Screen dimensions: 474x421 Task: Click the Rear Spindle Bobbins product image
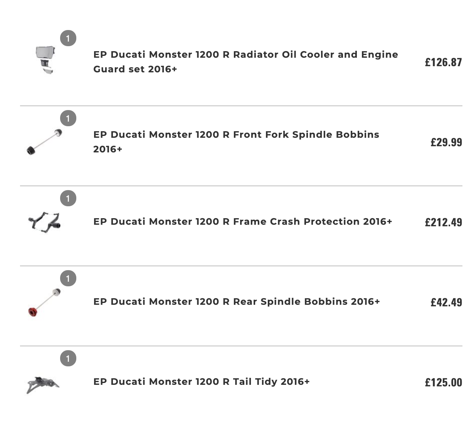(x=44, y=302)
